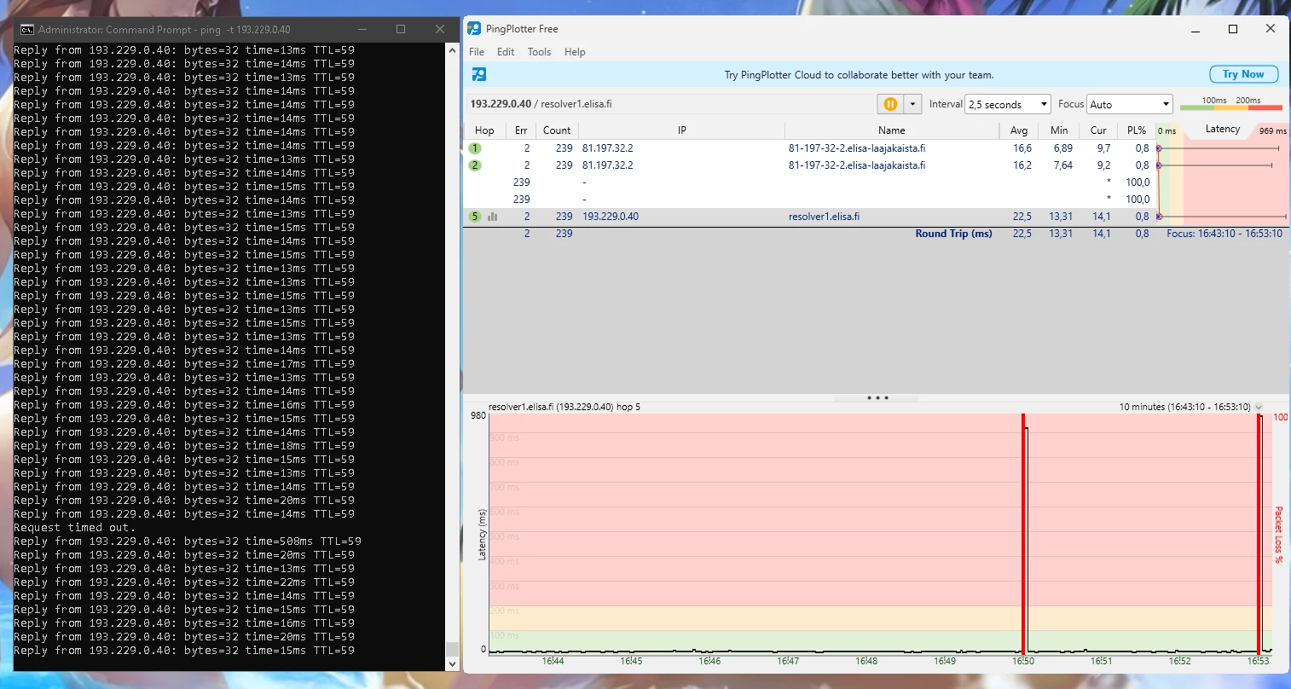Click the time=508ms reply line in Command Prompt
1291x689 pixels.
coord(187,541)
